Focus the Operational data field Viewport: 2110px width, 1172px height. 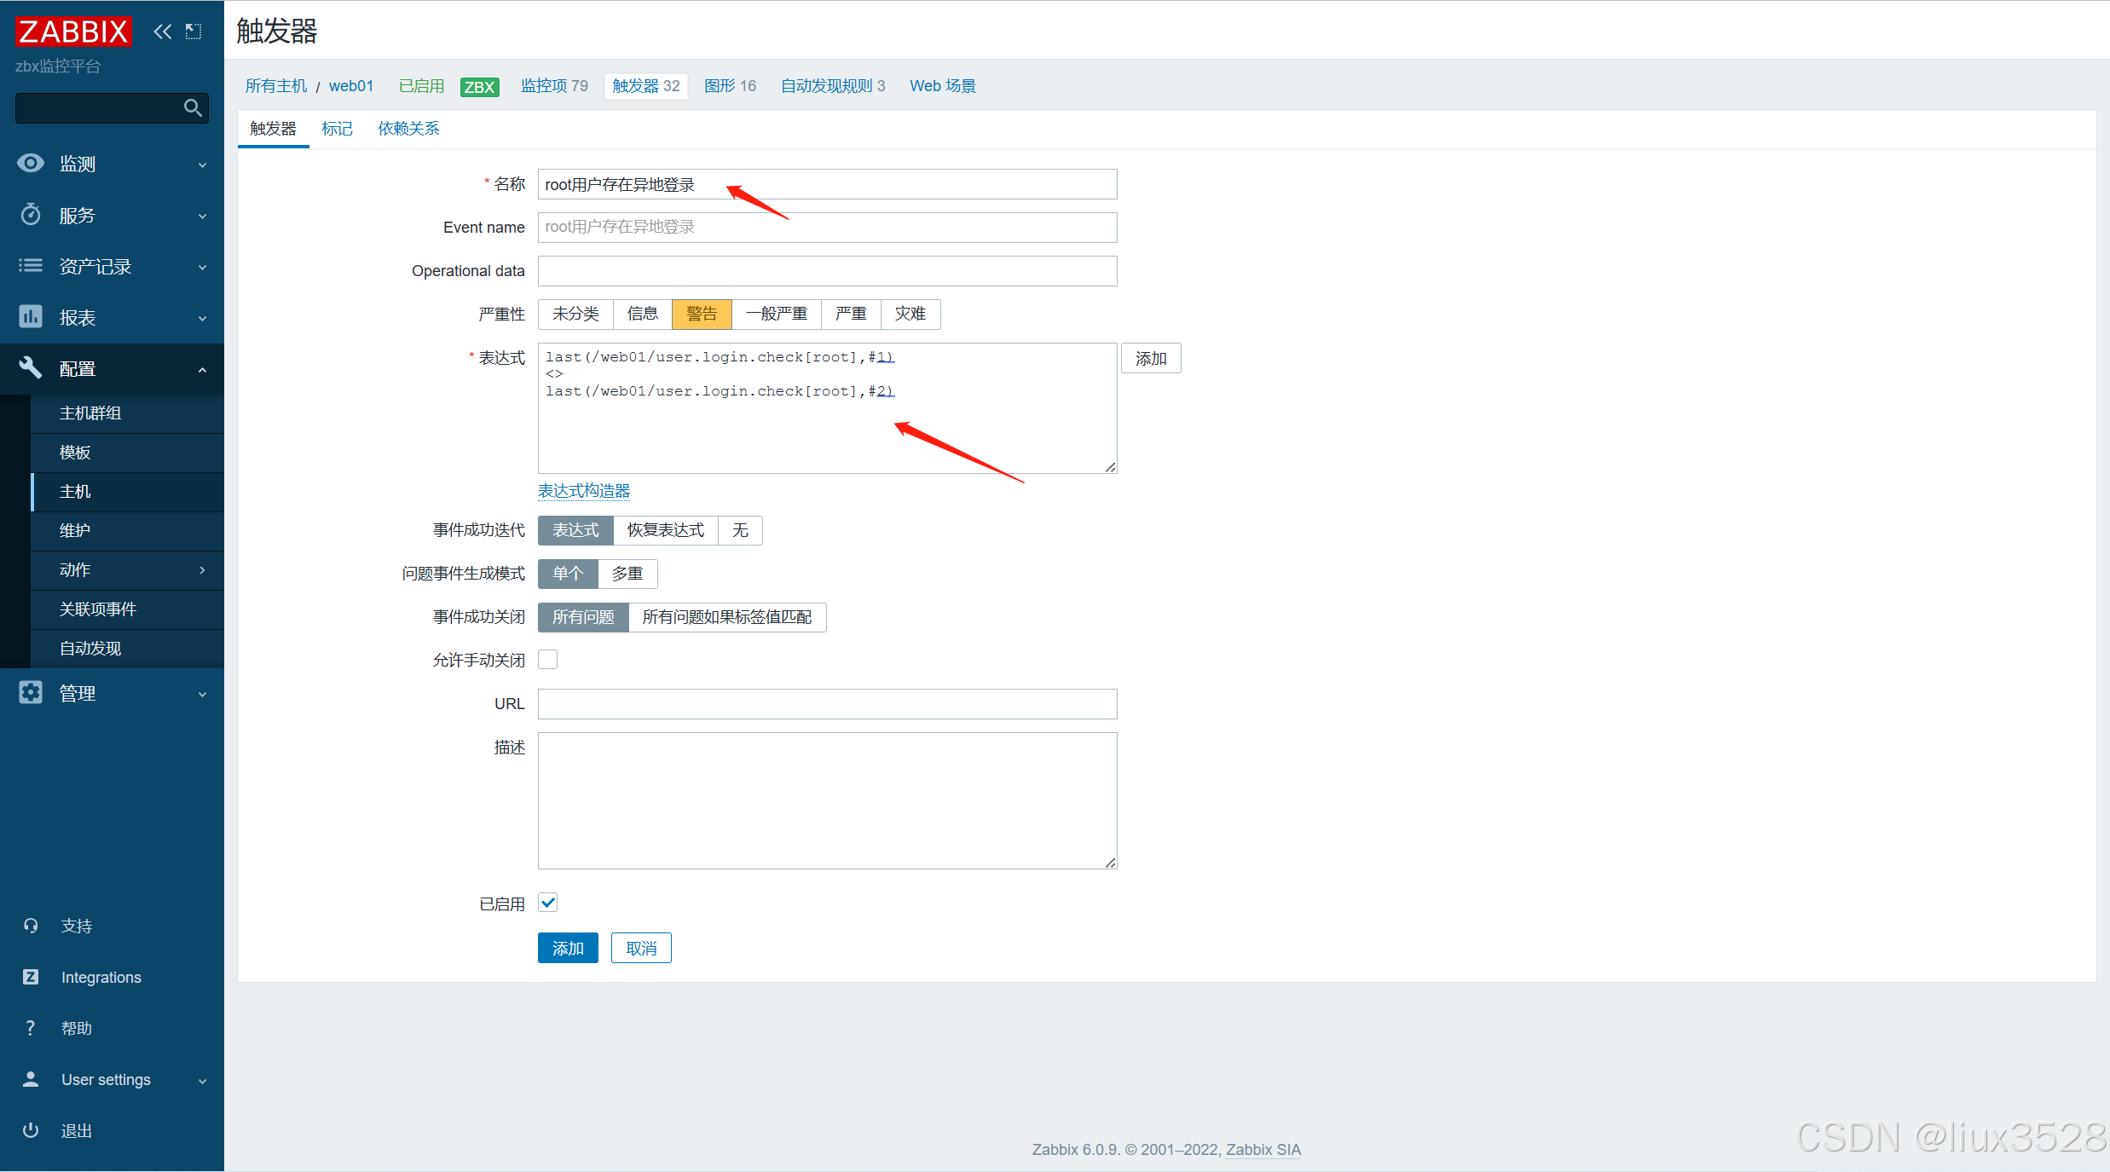pyautogui.click(x=828, y=271)
